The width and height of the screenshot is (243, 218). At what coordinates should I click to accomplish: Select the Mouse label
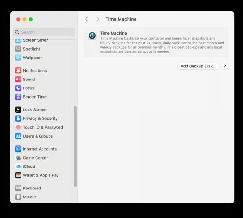click(29, 197)
